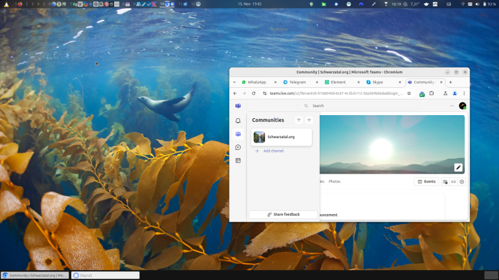This screenshot has height=280, width=499.
Task: Click the date and time 15. Nov 15:42
Action: [x=249, y=4]
